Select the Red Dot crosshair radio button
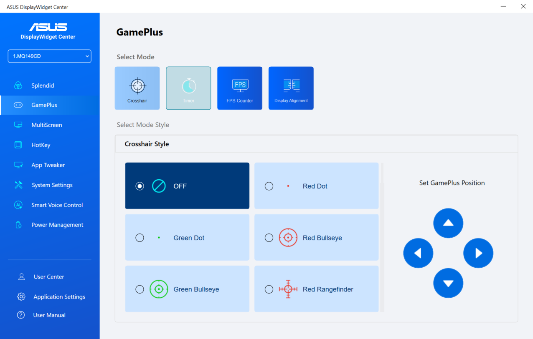The image size is (533, 339). pyautogui.click(x=269, y=186)
